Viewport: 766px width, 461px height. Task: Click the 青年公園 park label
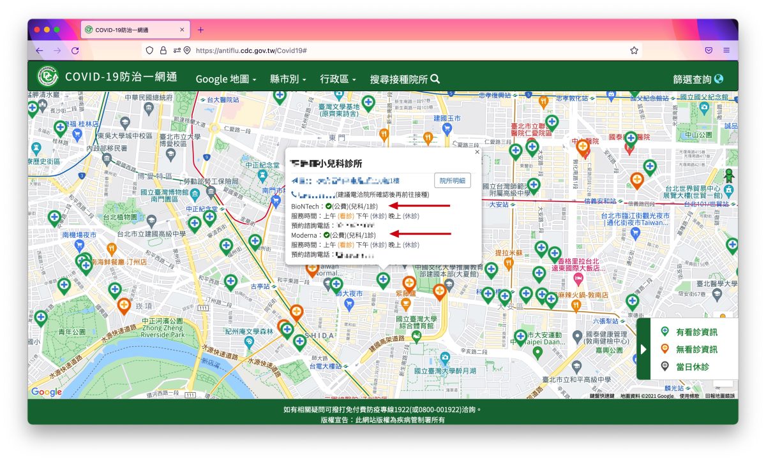pos(71,332)
